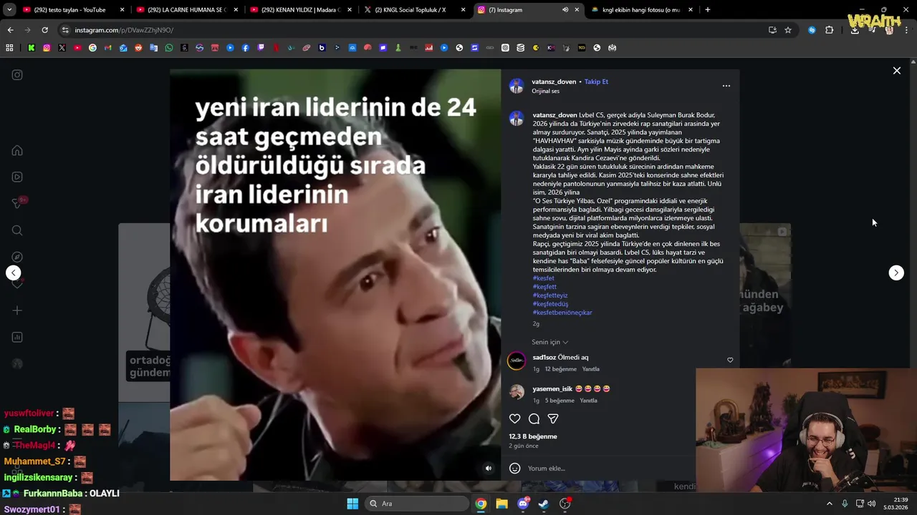This screenshot has height=515, width=917.
Task: Open the dashboard chart icon in the sidebar
Action: coord(17,337)
